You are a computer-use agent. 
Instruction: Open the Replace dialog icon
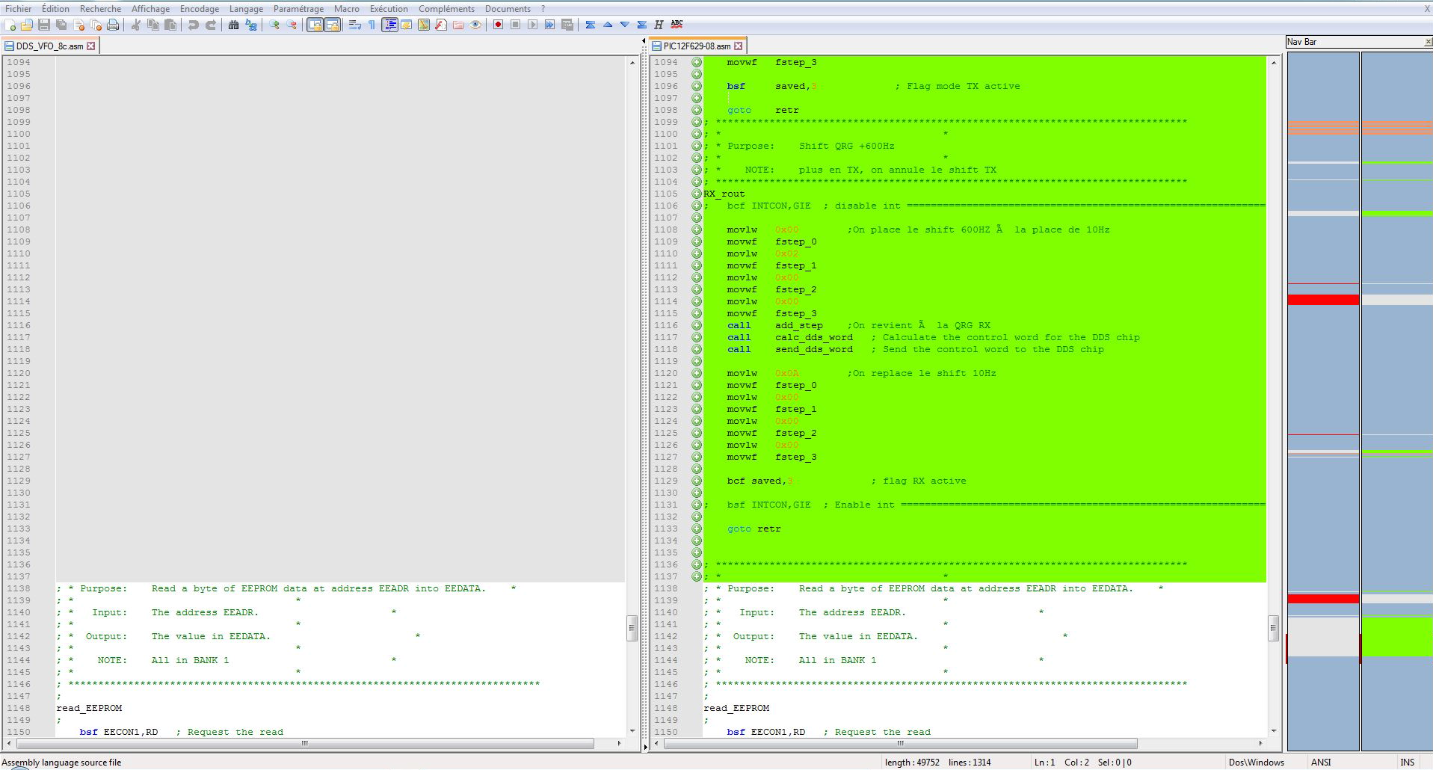coord(251,25)
